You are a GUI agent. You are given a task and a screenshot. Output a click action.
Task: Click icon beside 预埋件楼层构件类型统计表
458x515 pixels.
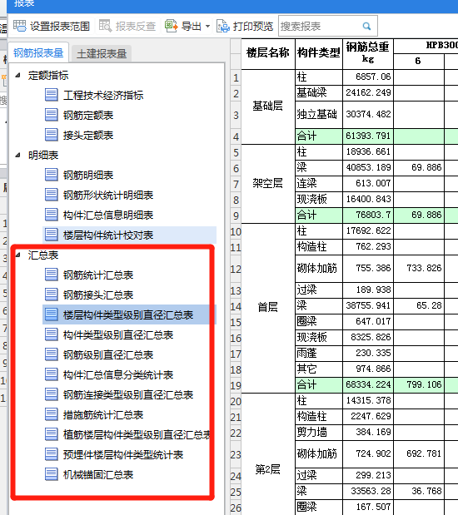coord(52,454)
